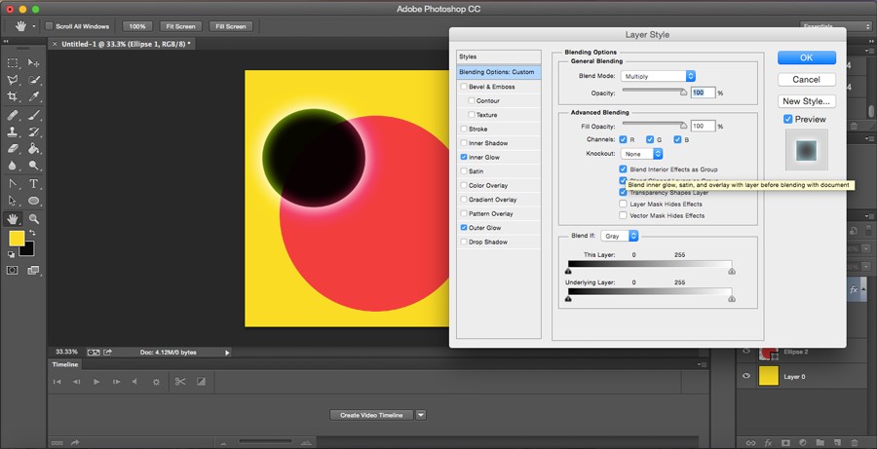This screenshot has width=877, height=449.
Task: Enable Bevel & Emboss style checkbox
Action: pos(464,87)
